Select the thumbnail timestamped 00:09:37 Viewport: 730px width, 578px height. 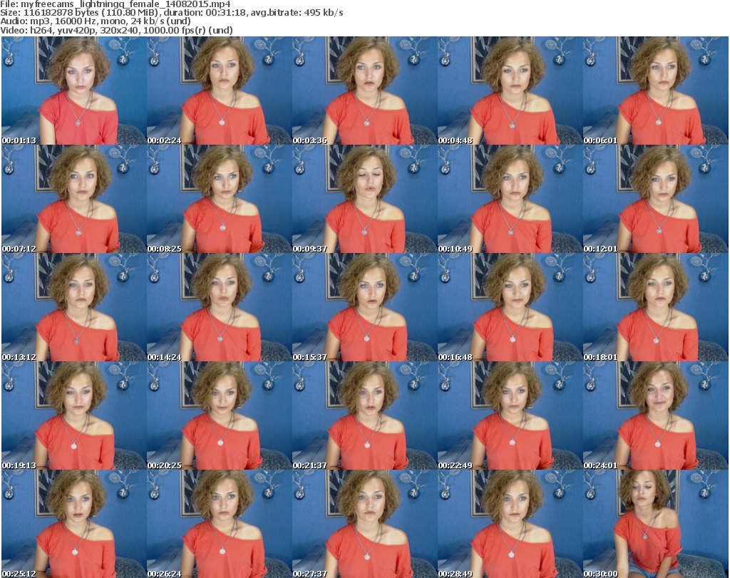tap(364, 199)
